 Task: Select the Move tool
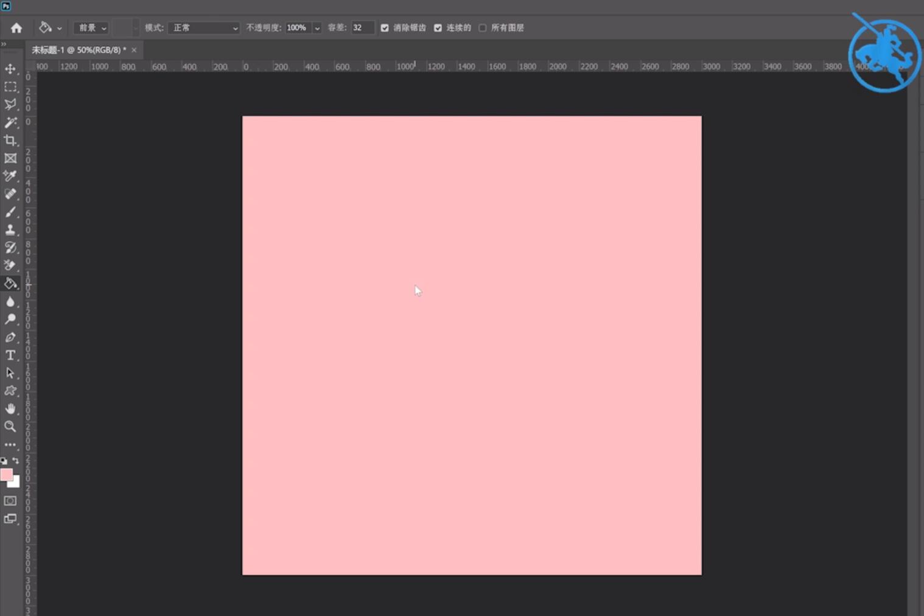click(x=10, y=69)
